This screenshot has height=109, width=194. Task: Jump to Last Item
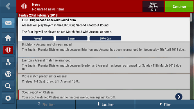click(105, 105)
